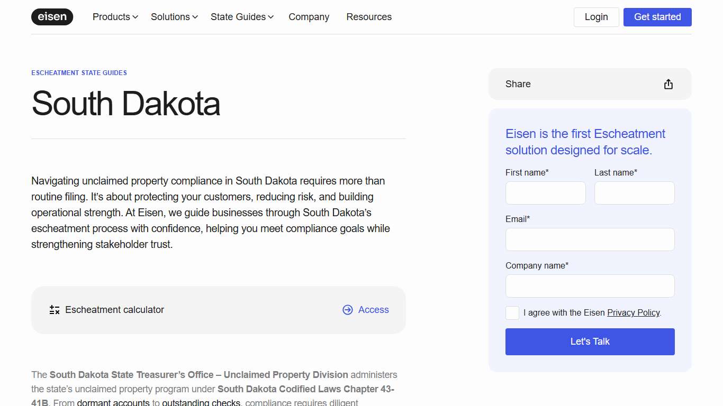Click into the Email input field
Image resolution: width=723 pixels, height=406 pixels.
tap(590, 239)
